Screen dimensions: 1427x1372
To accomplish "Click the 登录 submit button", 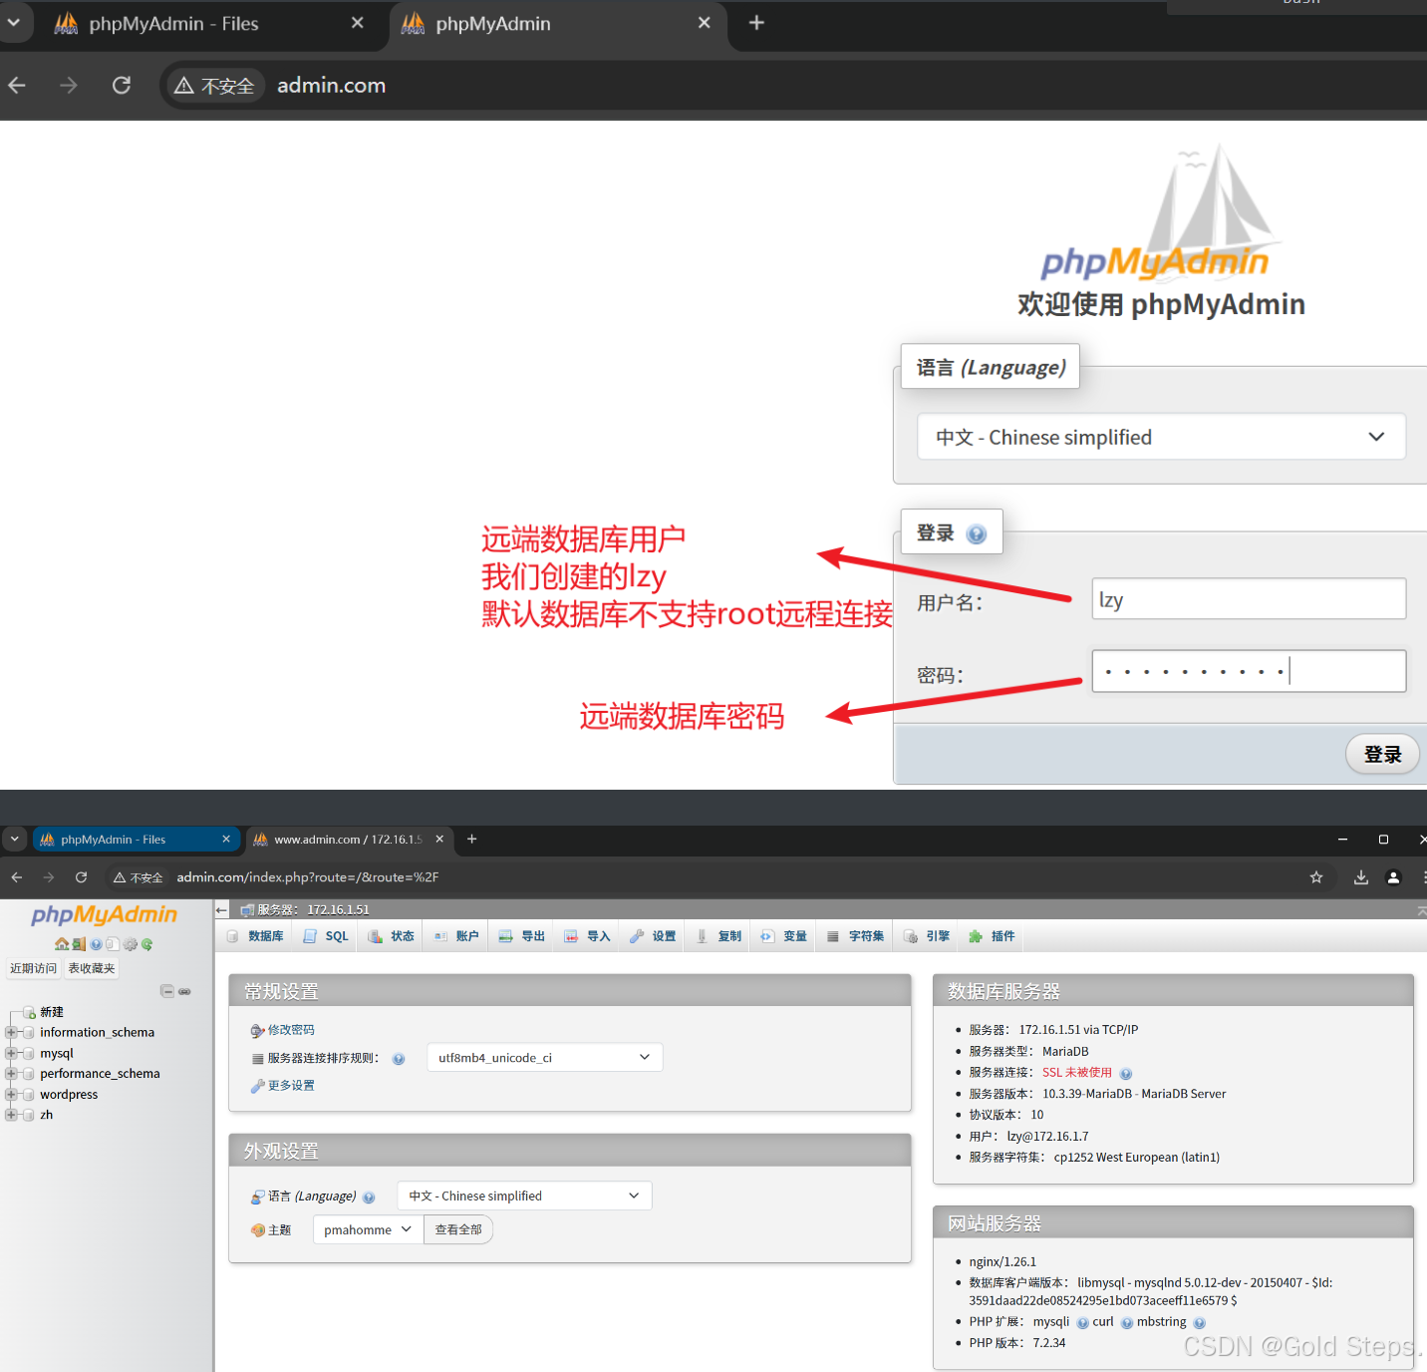I will (x=1382, y=755).
